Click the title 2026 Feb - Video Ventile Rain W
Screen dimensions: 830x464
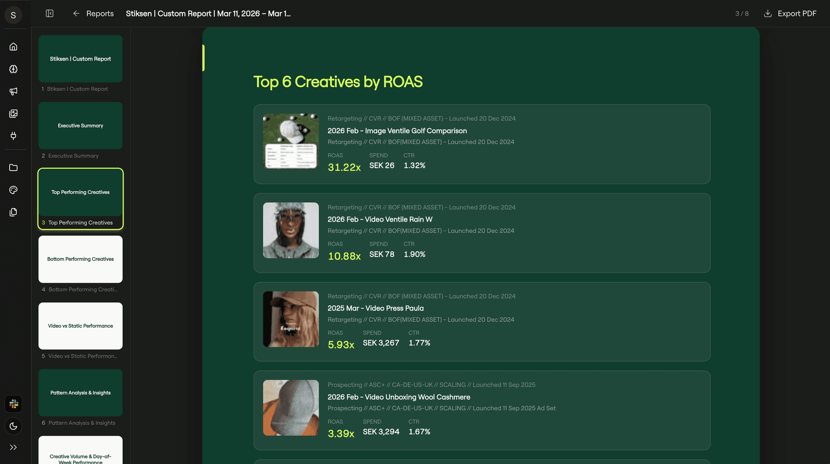pyautogui.click(x=380, y=219)
